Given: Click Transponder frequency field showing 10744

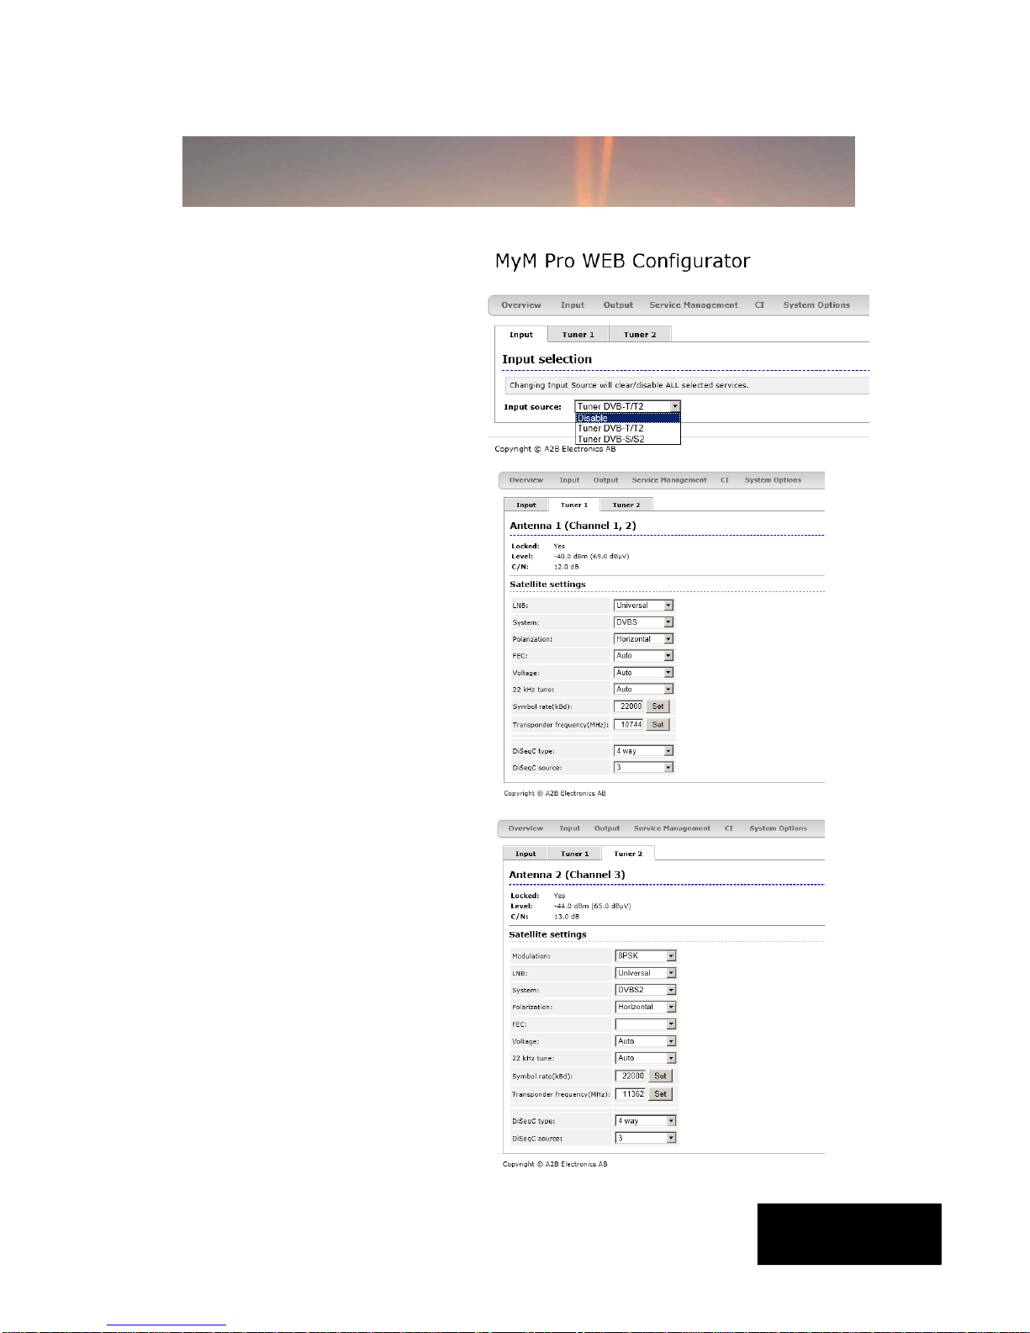Looking at the screenshot, I should click(629, 724).
